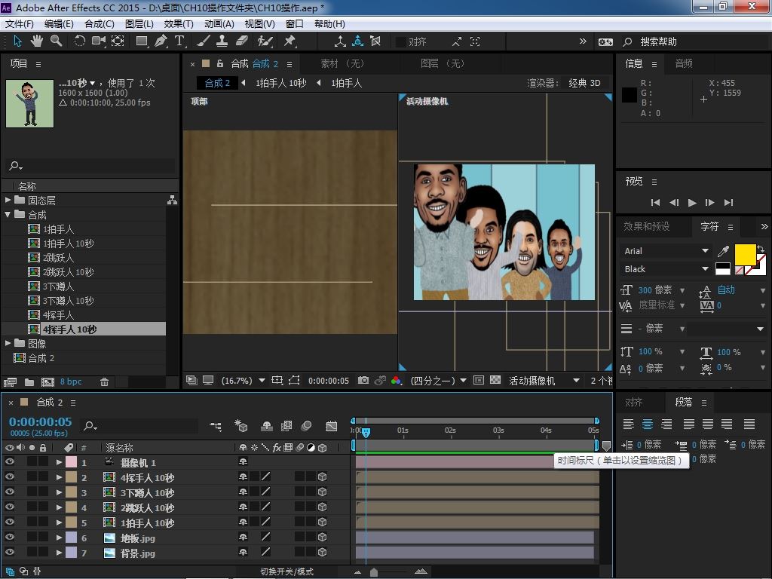Click the current time indicator on timeline
The height and width of the screenshot is (579, 772).
click(x=366, y=432)
